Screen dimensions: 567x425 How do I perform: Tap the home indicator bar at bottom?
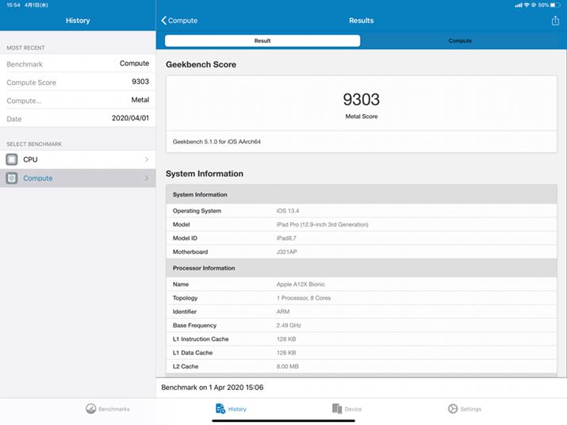point(283,420)
